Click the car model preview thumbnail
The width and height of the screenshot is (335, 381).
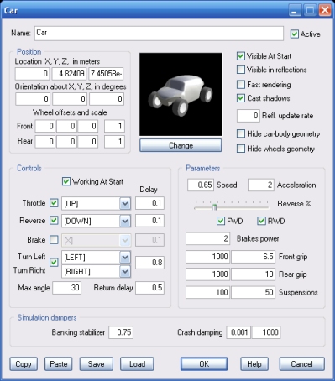pos(181,94)
